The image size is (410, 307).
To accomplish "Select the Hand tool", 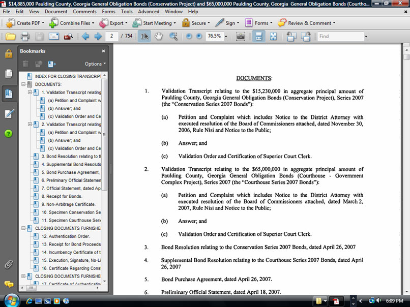I will pyautogui.click(x=159, y=37).
